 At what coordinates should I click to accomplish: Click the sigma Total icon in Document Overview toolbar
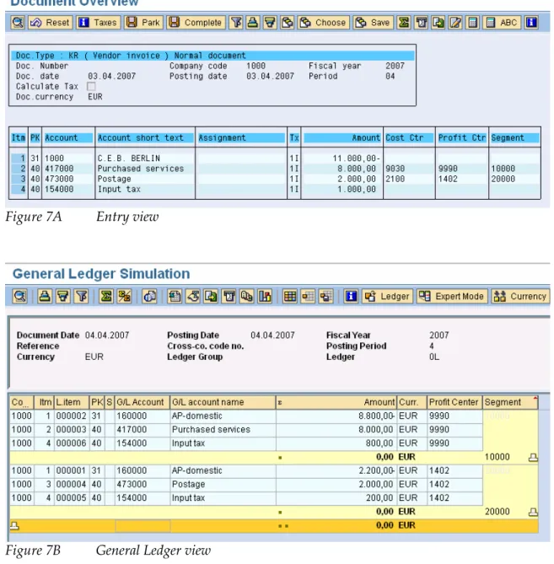[x=404, y=23]
